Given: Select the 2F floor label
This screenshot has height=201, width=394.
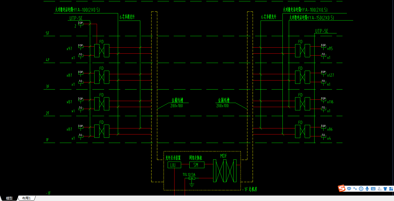Looking at the screenshot, I should pyautogui.click(x=48, y=113).
